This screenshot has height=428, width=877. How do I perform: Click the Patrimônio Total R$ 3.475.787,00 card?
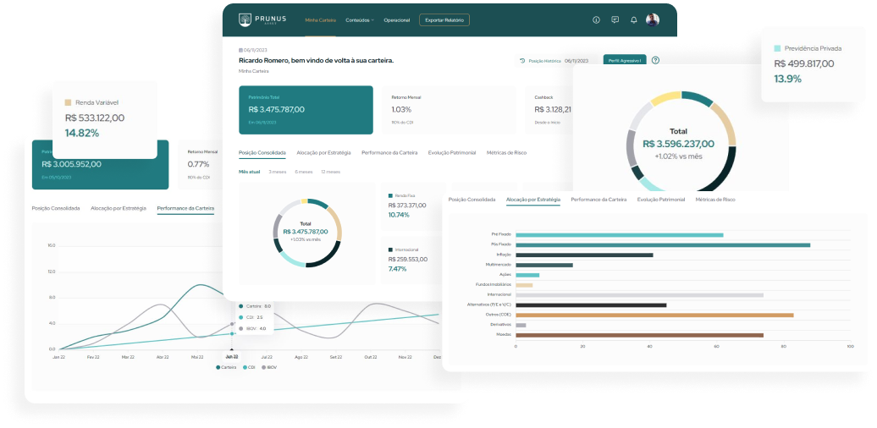305,110
